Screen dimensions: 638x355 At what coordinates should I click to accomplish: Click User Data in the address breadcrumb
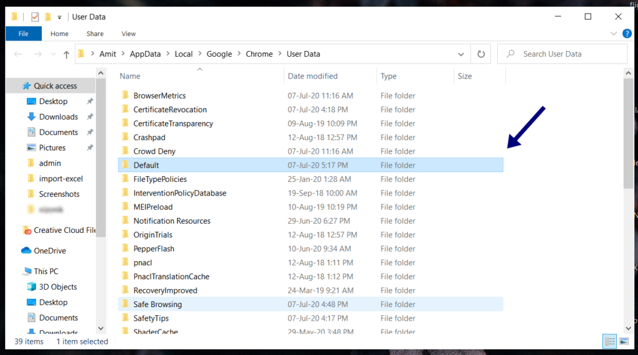pyautogui.click(x=303, y=54)
